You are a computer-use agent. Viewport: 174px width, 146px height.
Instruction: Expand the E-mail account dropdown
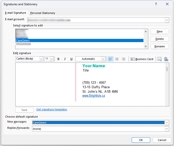pyautogui.click(x=167, y=20)
